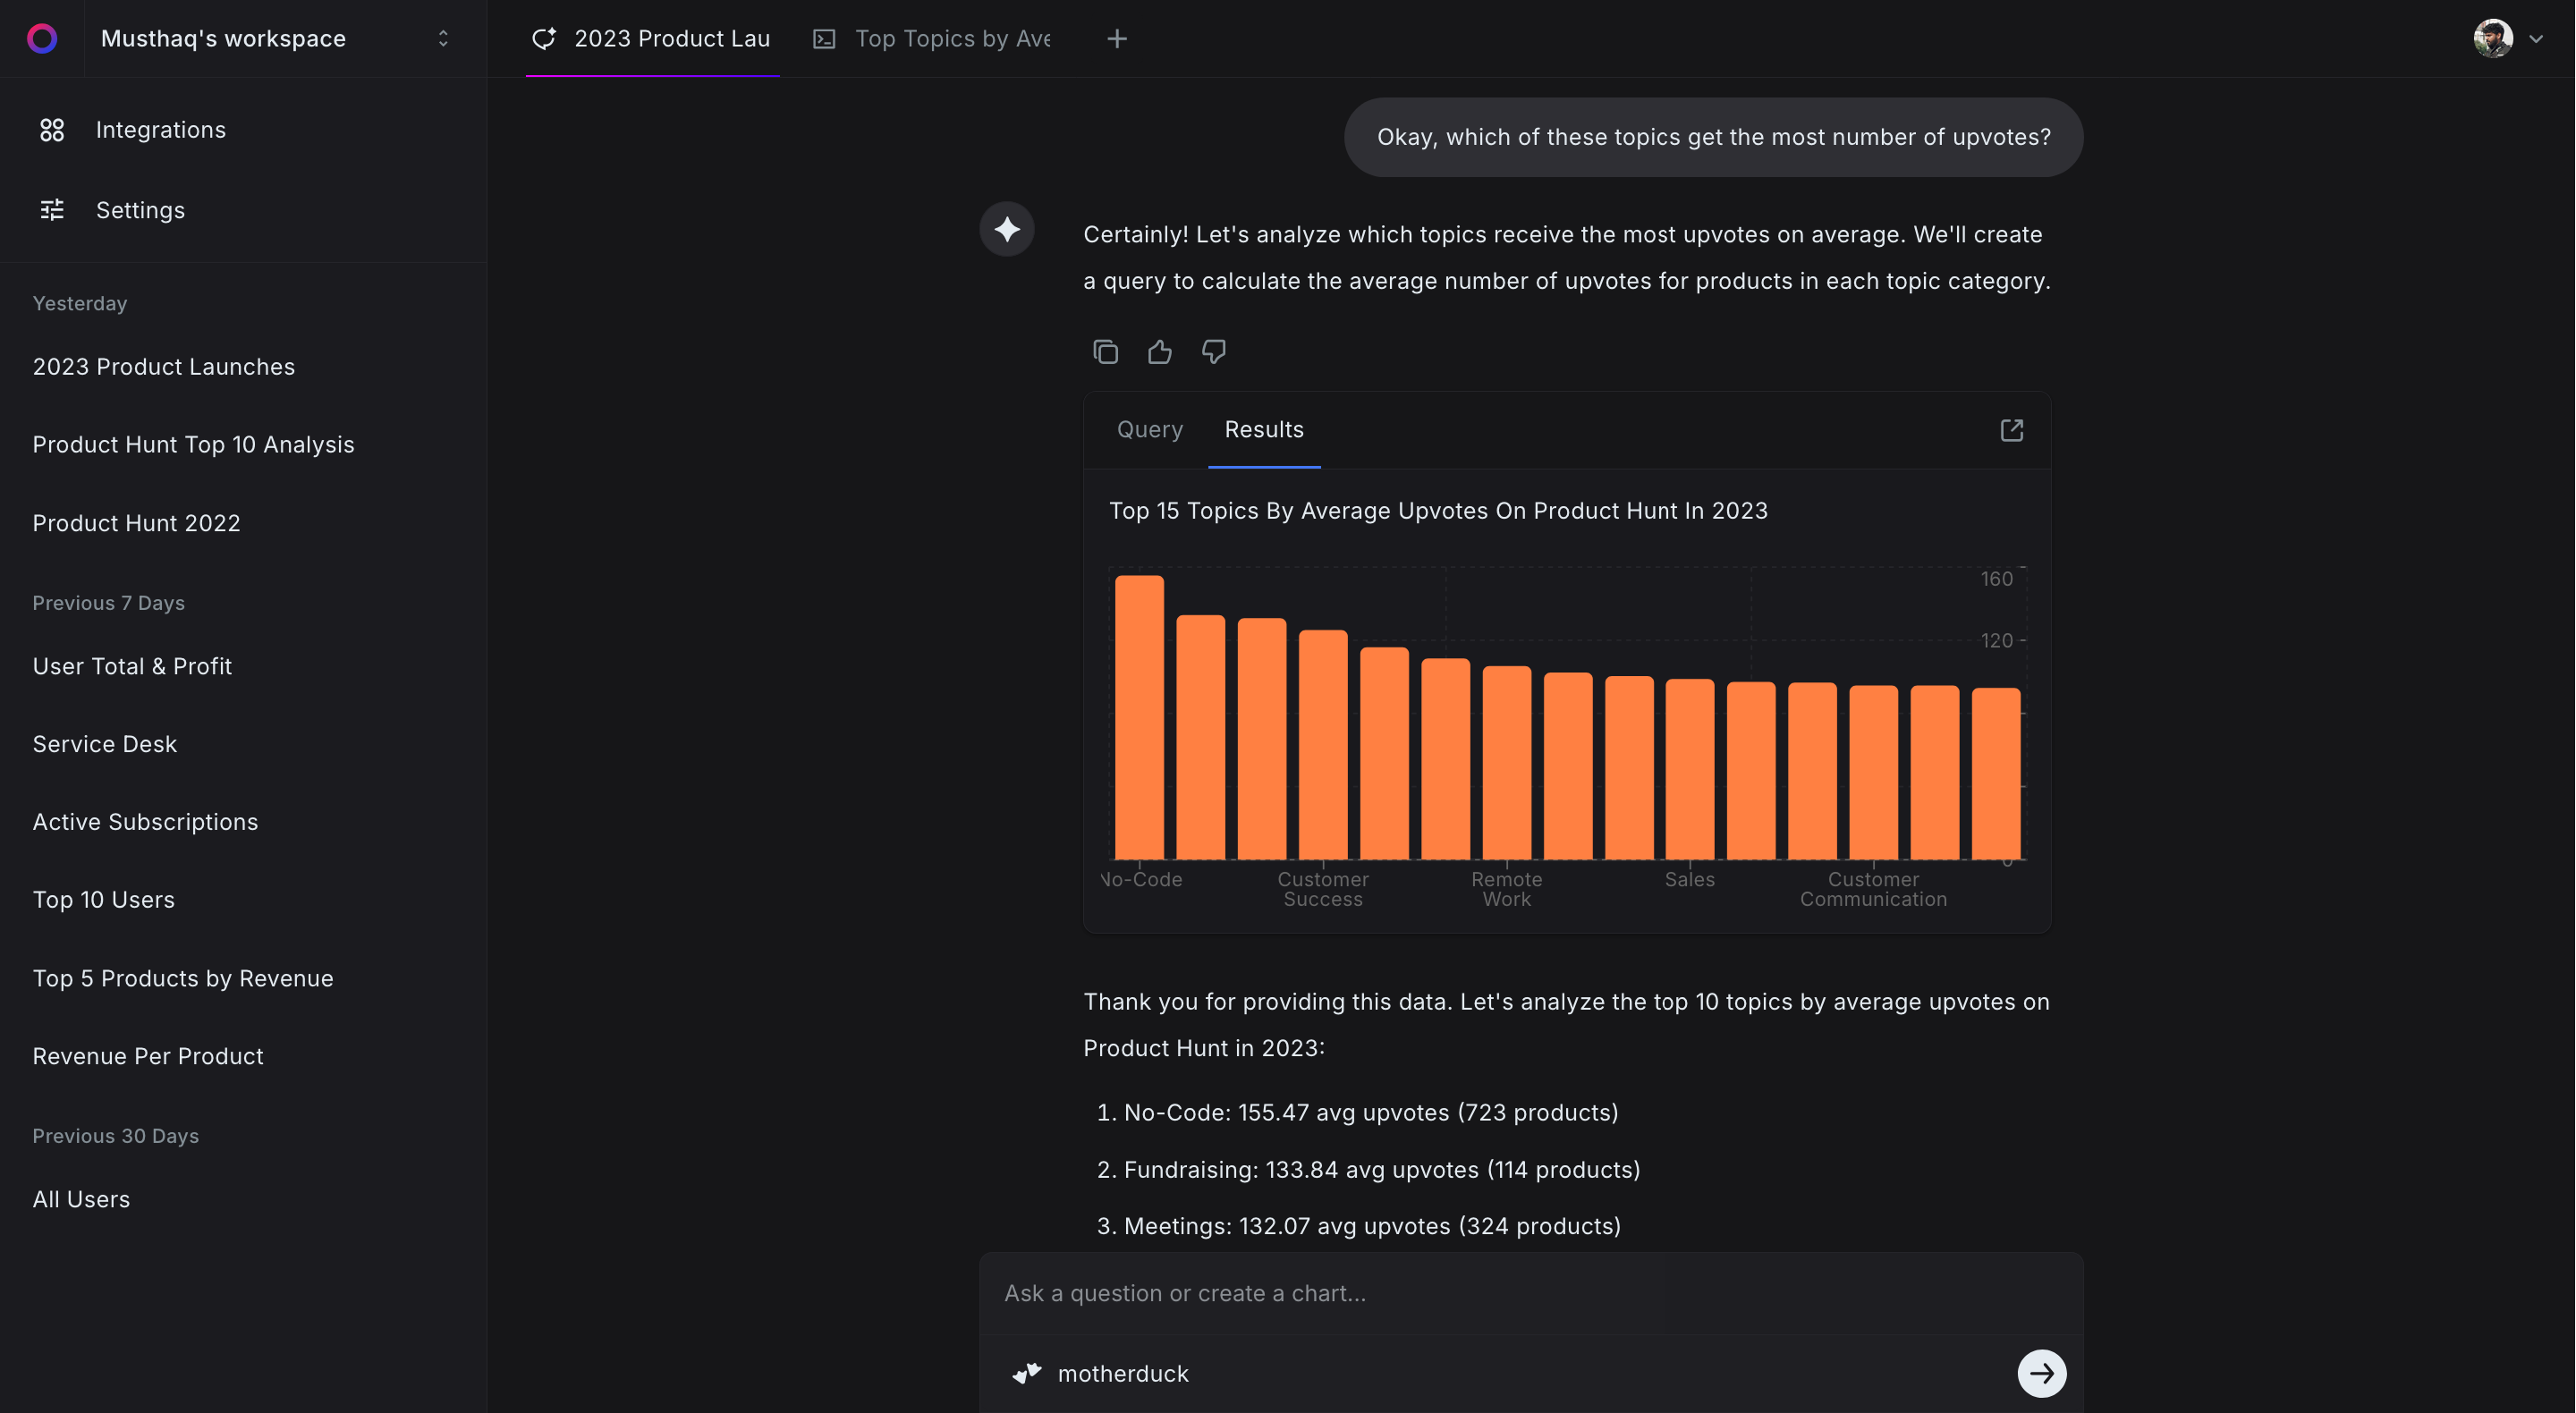Click the add new tab plus button

click(x=1115, y=38)
